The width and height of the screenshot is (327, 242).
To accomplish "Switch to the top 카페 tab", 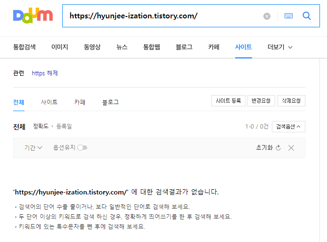I will point(213,47).
